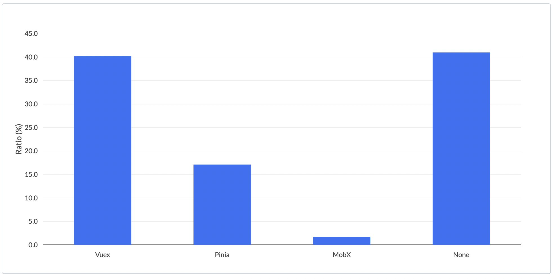Click the 0.0 y-axis tick label
The width and height of the screenshot is (556, 279).
(33, 245)
